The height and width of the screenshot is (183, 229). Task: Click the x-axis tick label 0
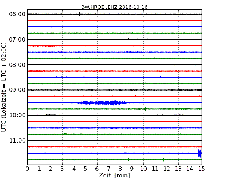(27, 169)
